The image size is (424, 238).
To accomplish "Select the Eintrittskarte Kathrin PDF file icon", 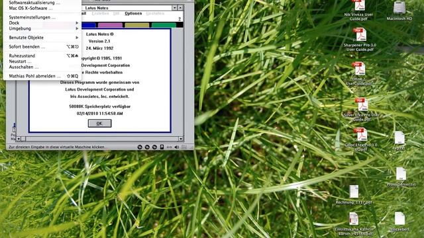I will [x=354, y=219].
